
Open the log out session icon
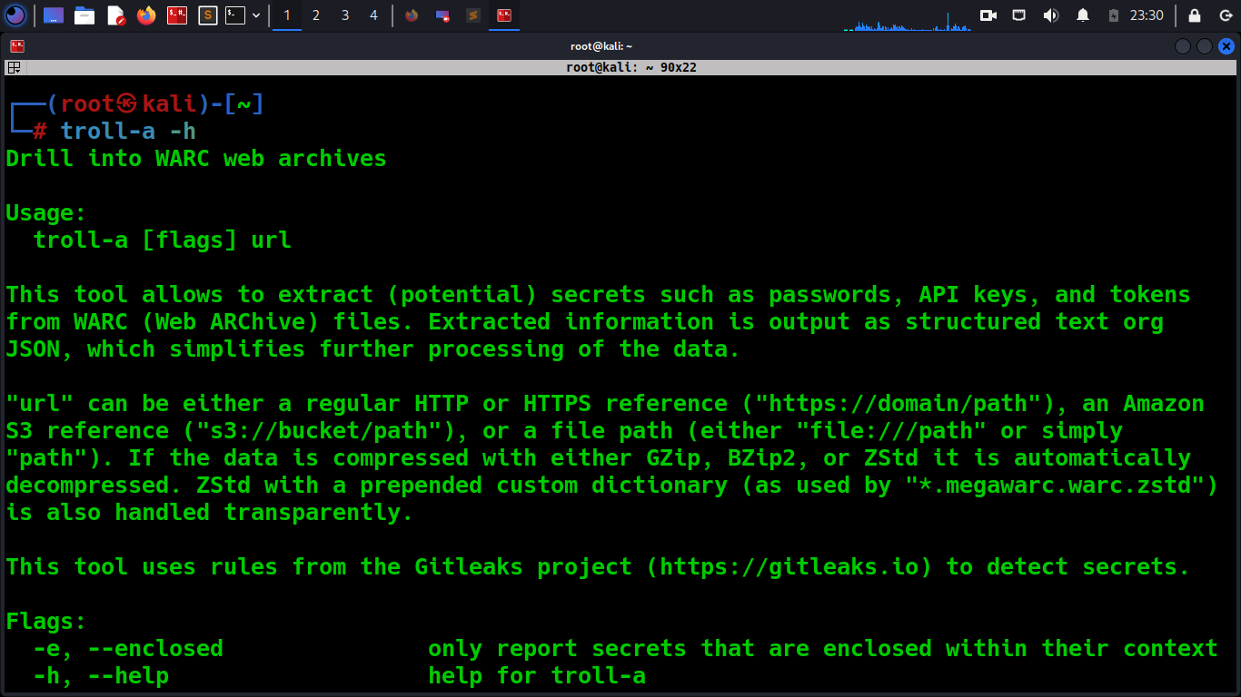tap(1225, 15)
